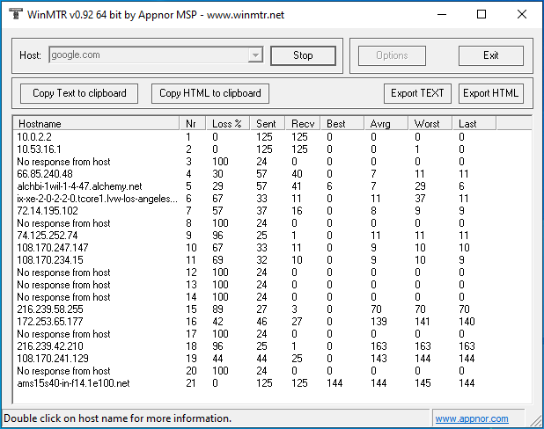544x429 pixels.
Task: Select hop 8 No response from host
Action: point(272,223)
